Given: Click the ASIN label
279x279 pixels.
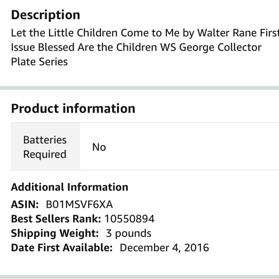Looking at the screenshot, I should (x=25, y=204).
